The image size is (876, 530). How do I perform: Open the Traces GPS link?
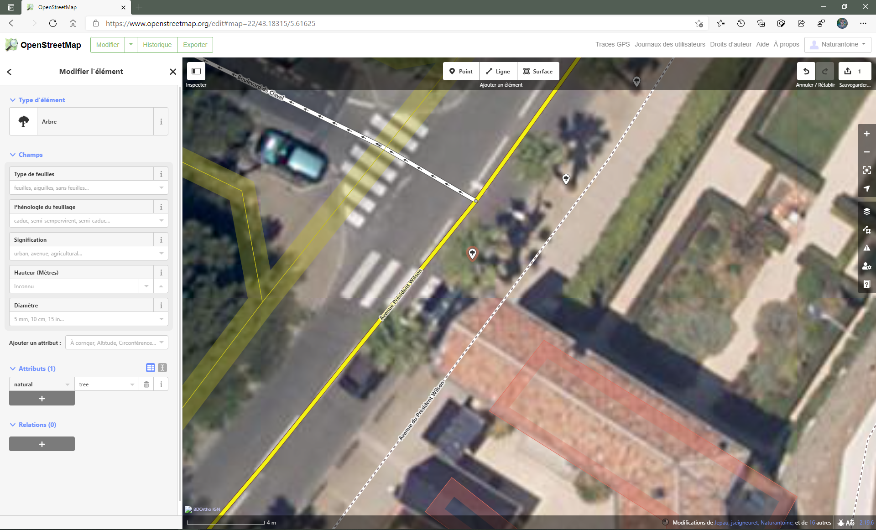[x=612, y=44]
